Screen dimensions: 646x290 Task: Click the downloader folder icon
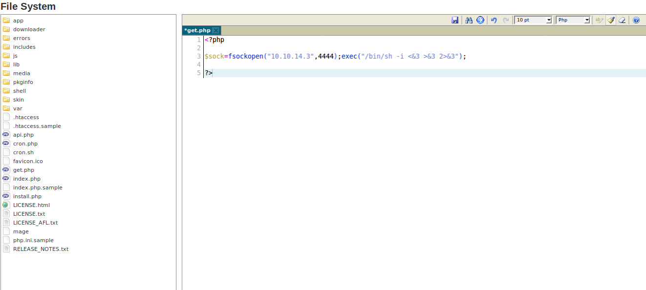[x=6, y=29]
